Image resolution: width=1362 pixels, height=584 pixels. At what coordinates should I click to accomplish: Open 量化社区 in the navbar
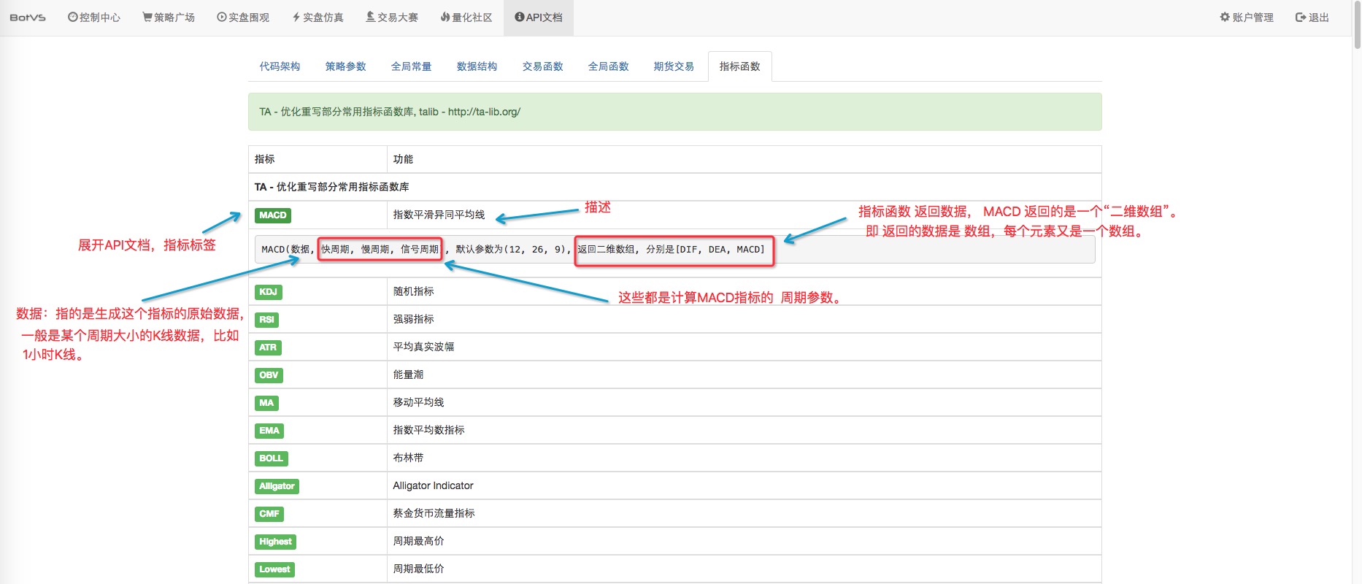(x=466, y=18)
